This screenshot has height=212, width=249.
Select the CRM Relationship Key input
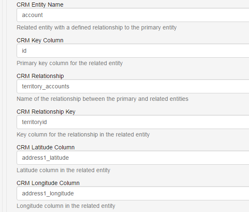point(133,122)
